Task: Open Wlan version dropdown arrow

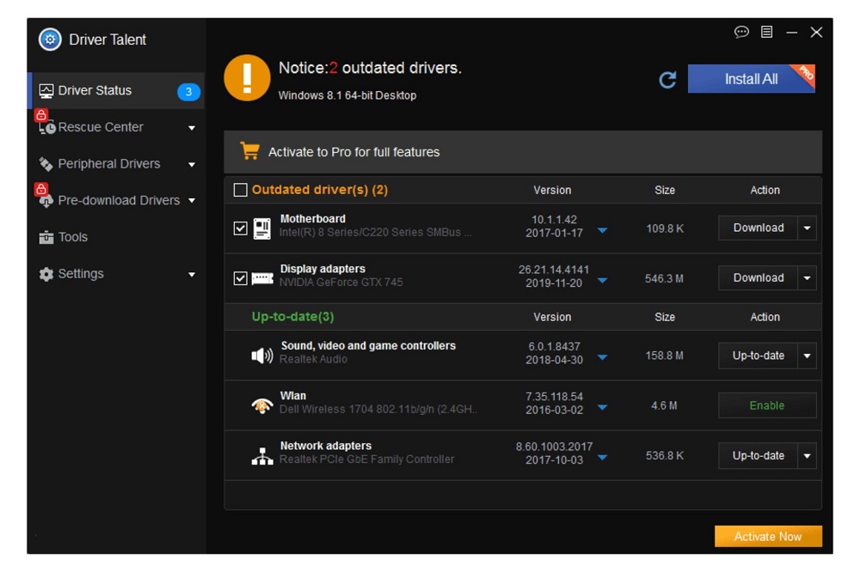Action: 602,408
